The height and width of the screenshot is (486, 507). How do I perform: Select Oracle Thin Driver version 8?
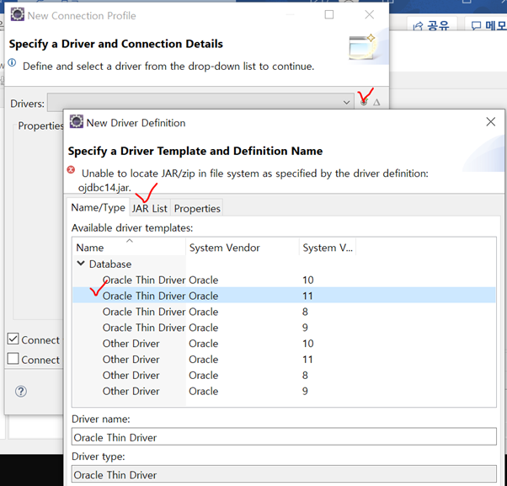284,312
